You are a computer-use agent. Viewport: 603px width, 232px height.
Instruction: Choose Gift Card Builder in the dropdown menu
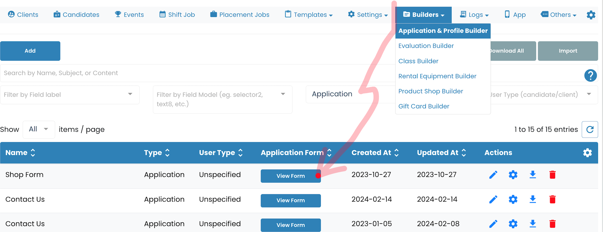(424, 106)
